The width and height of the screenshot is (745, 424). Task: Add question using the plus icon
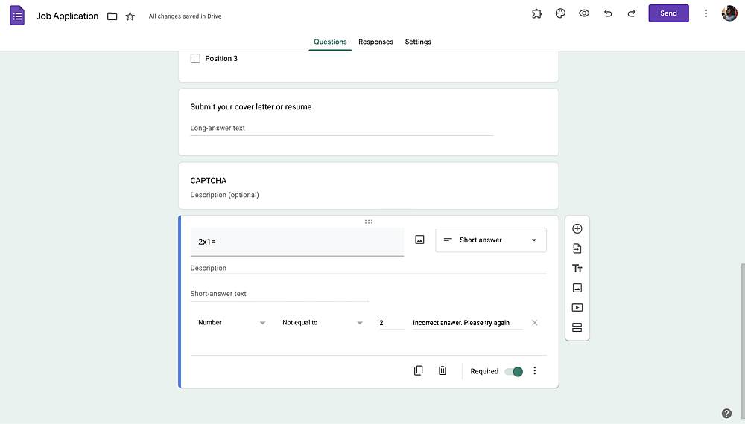click(577, 228)
